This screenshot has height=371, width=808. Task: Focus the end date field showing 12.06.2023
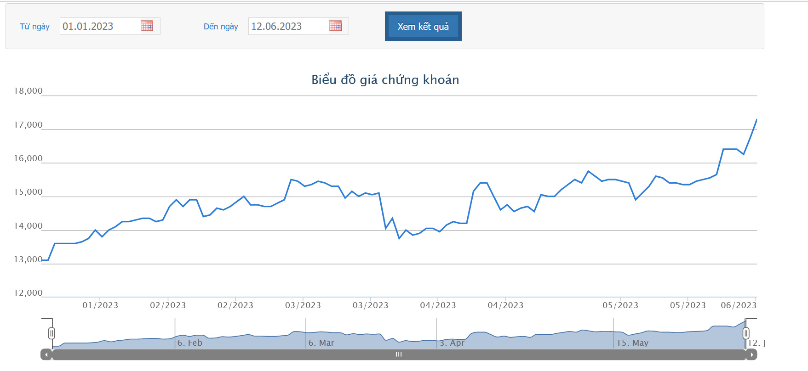pyautogui.click(x=288, y=26)
